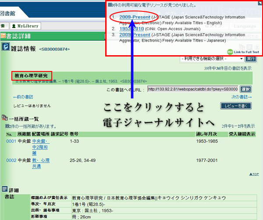
Task: Click the レビューを書く button
Action: coord(236,106)
